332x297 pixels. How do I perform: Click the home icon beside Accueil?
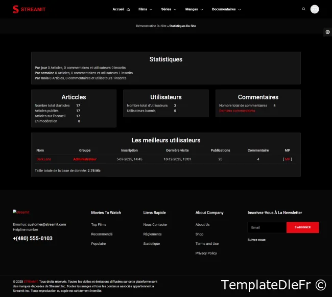[128, 10]
